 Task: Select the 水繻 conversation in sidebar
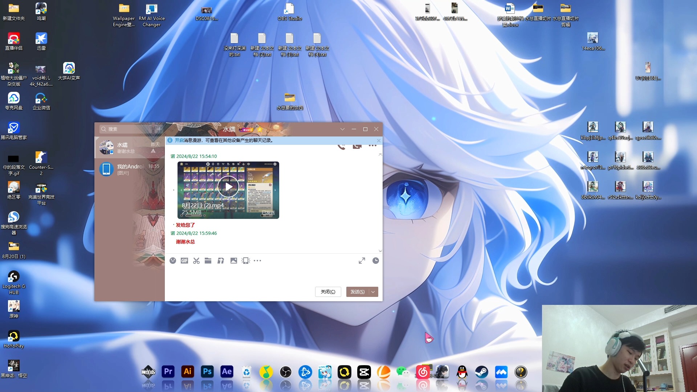130,147
